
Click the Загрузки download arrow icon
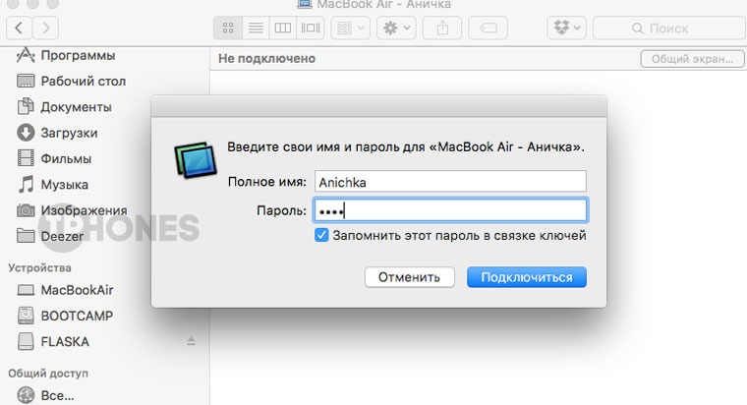(x=26, y=133)
